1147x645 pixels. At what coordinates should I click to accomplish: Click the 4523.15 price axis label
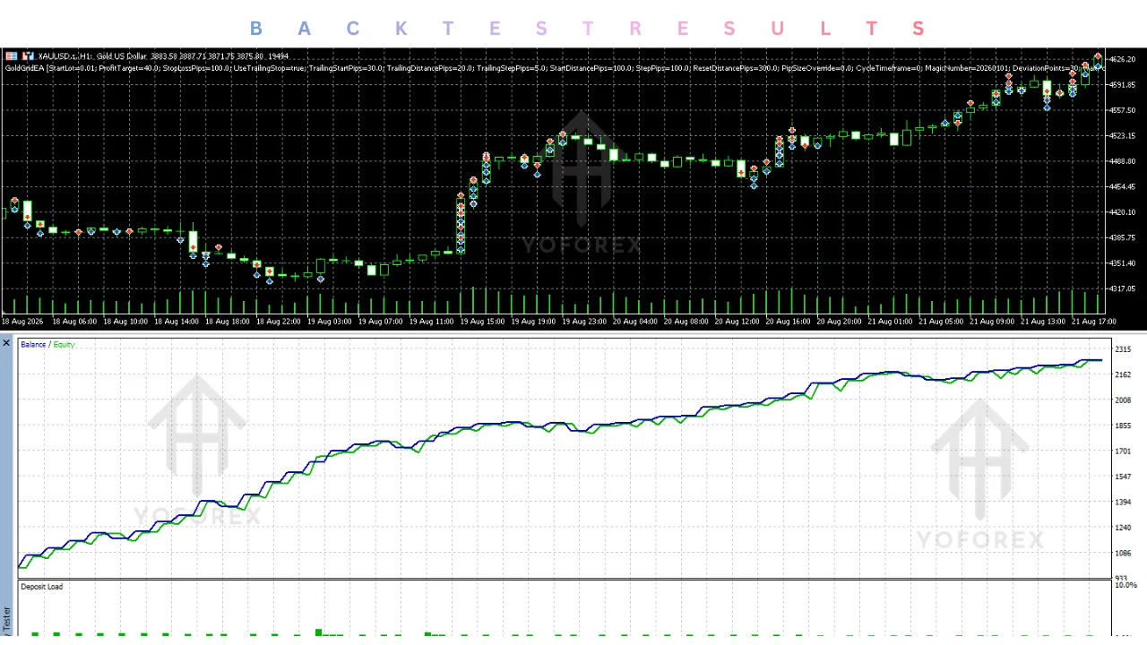1123,136
